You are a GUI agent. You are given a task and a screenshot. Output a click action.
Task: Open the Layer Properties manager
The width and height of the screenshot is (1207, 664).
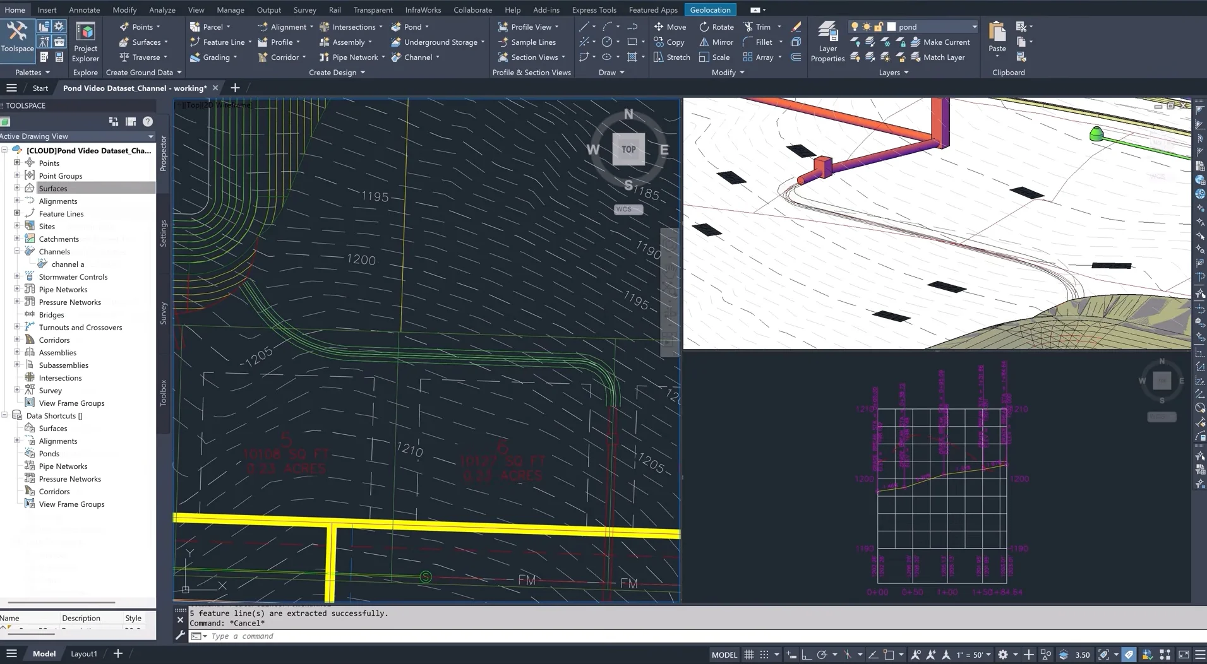tap(826, 38)
